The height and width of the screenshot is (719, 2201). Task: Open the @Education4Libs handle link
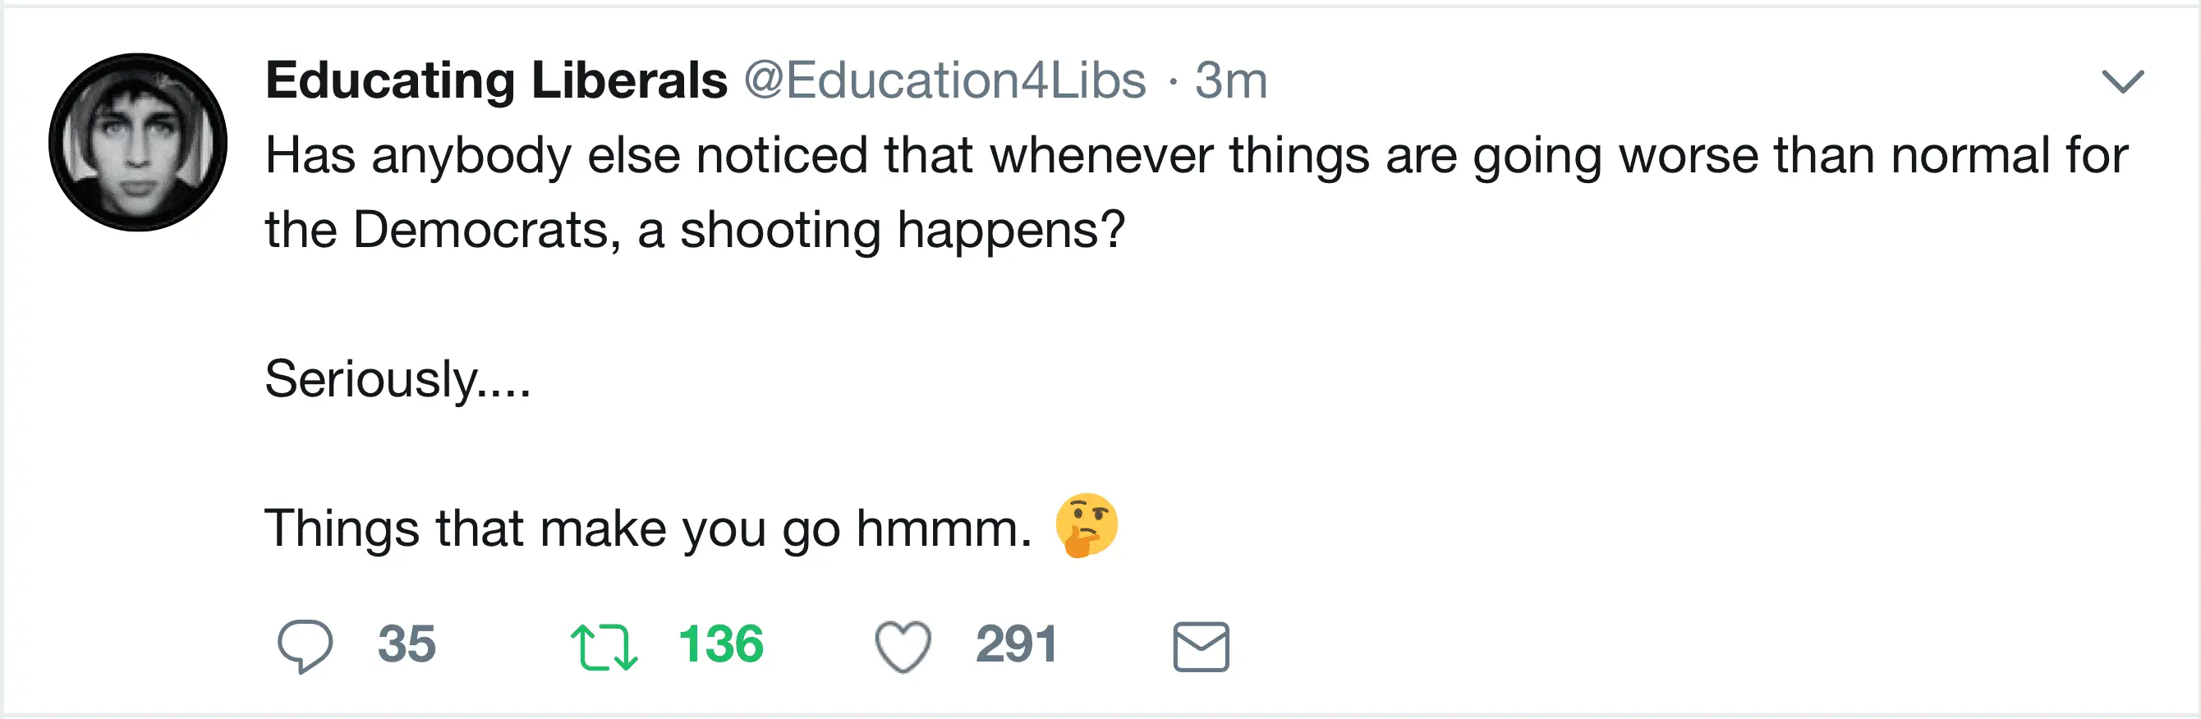point(944,80)
